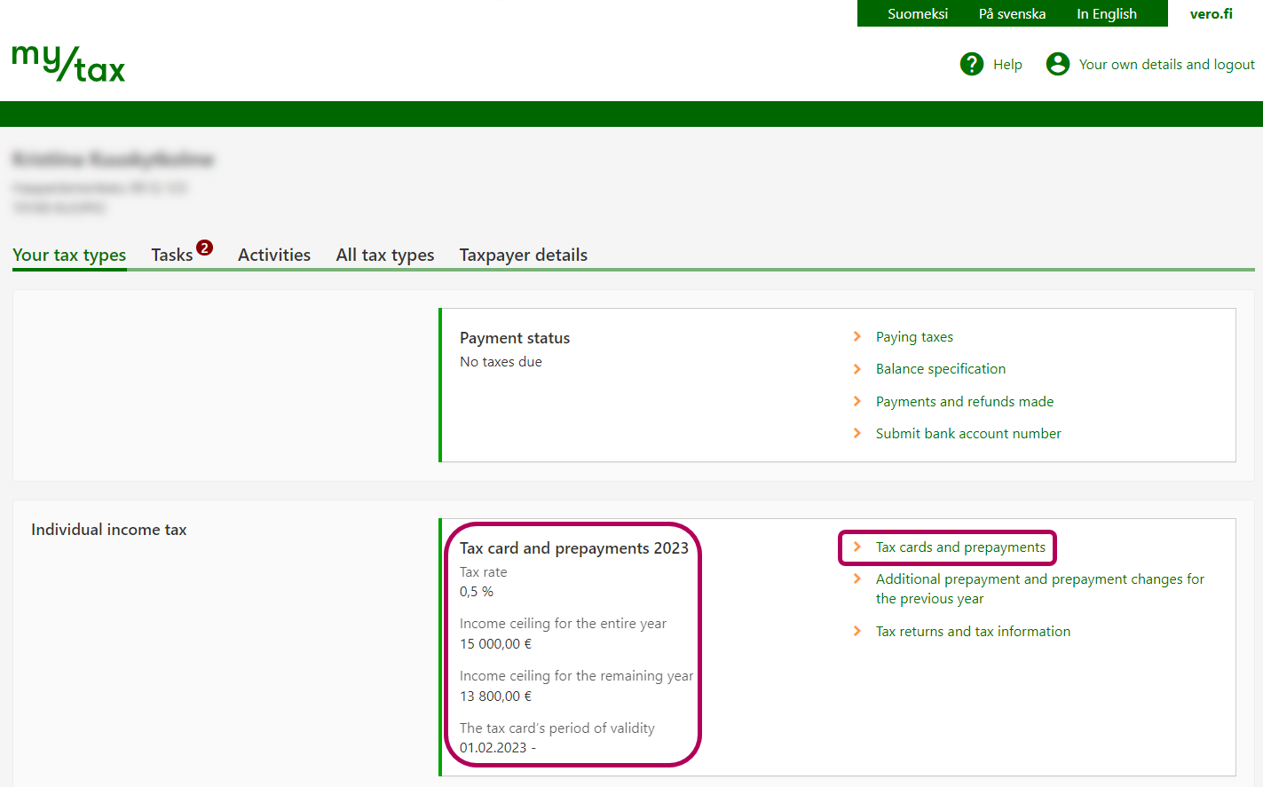Screen dimensions: 1263x787
Task: Go to All tax types tab
Action: click(x=385, y=256)
